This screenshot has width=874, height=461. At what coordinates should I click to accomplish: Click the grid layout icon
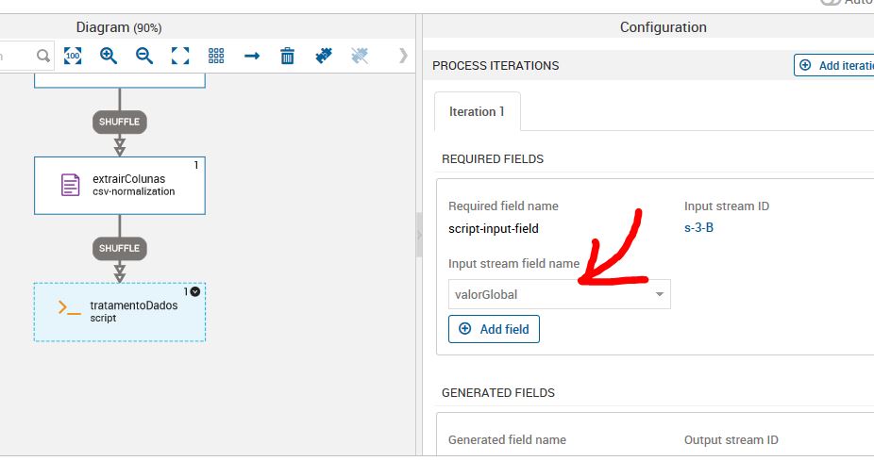[x=216, y=56]
